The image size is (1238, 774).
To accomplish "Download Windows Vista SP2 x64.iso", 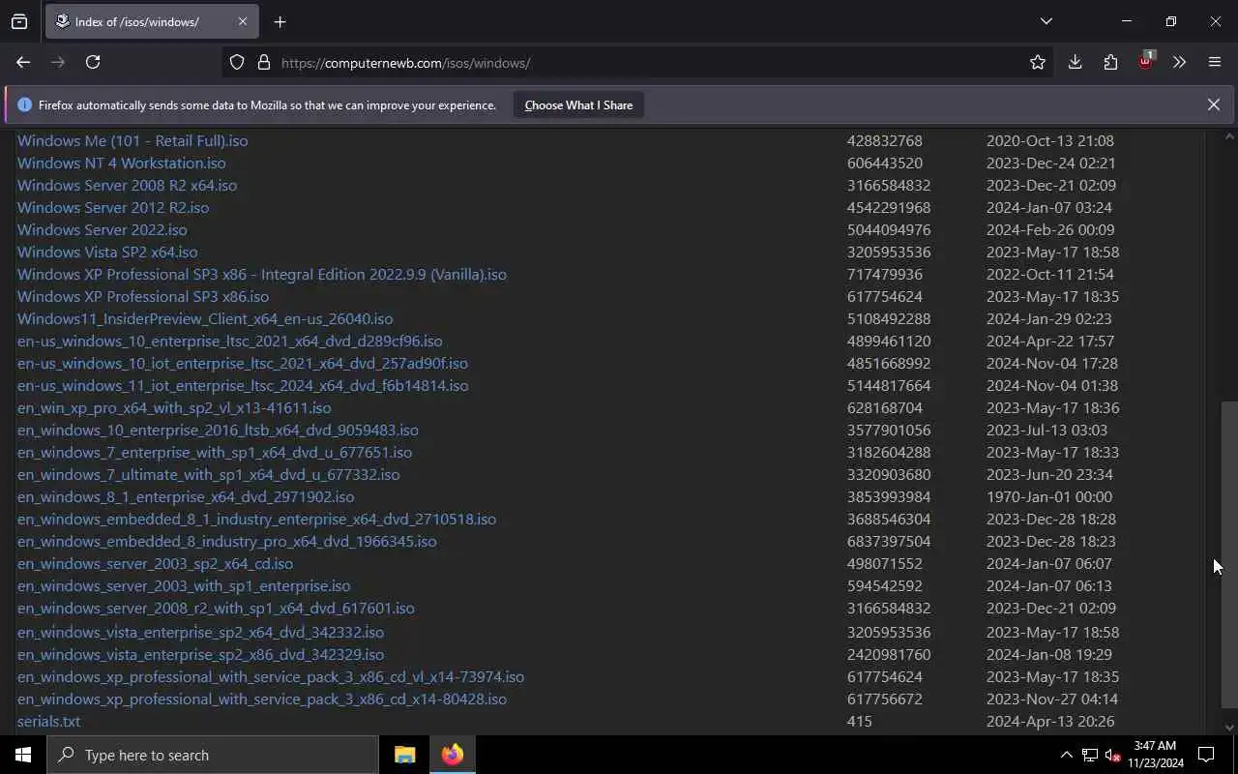I will (107, 252).
